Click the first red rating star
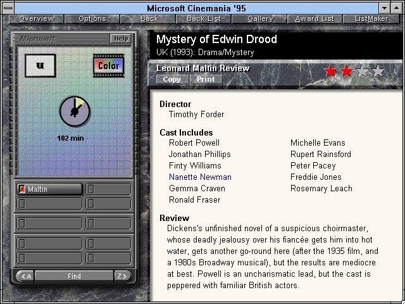Image resolution: width=405 pixels, height=304 pixels. [x=330, y=71]
